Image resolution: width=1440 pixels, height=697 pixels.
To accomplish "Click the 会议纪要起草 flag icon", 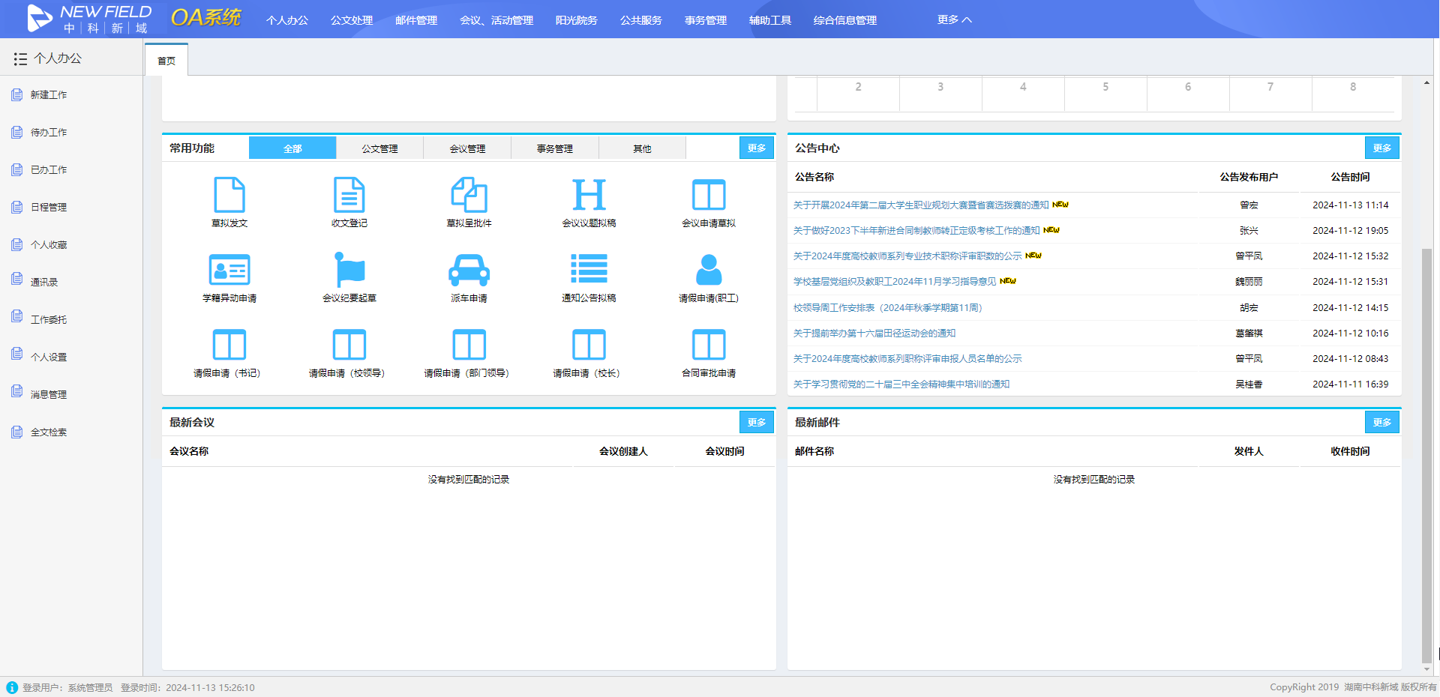I will click(349, 270).
